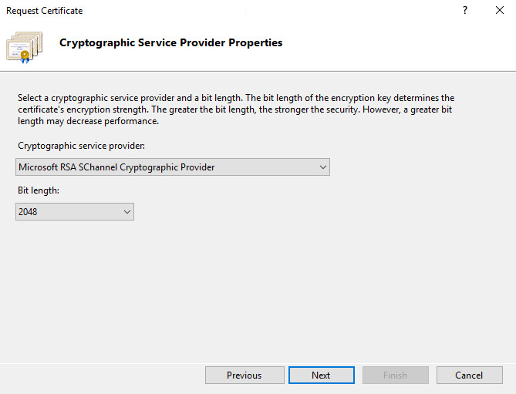Click the arrow of the Bit length dropdown
The width and height of the screenshot is (516, 394).
click(x=126, y=211)
